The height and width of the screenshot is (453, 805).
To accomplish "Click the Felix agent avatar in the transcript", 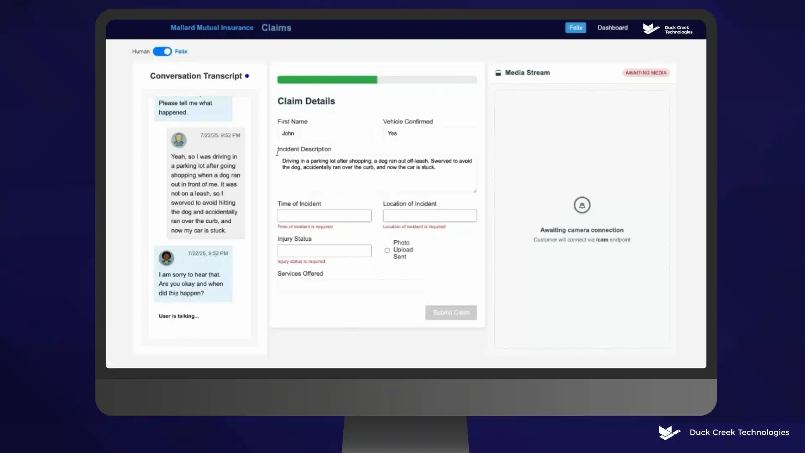I will pyautogui.click(x=166, y=258).
